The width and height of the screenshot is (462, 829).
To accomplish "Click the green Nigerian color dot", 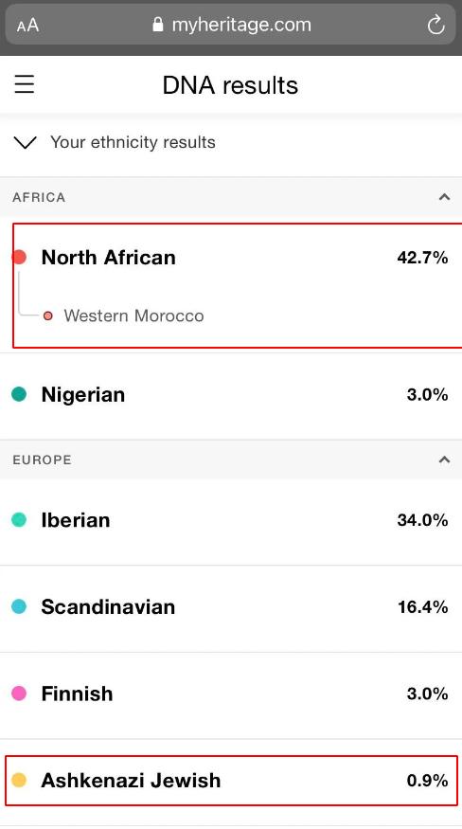I will click(x=19, y=394).
